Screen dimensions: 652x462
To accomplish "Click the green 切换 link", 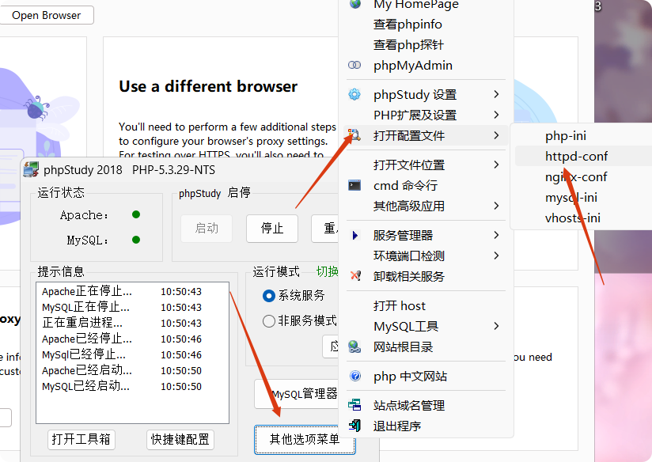I will click(x=328, y=271).
